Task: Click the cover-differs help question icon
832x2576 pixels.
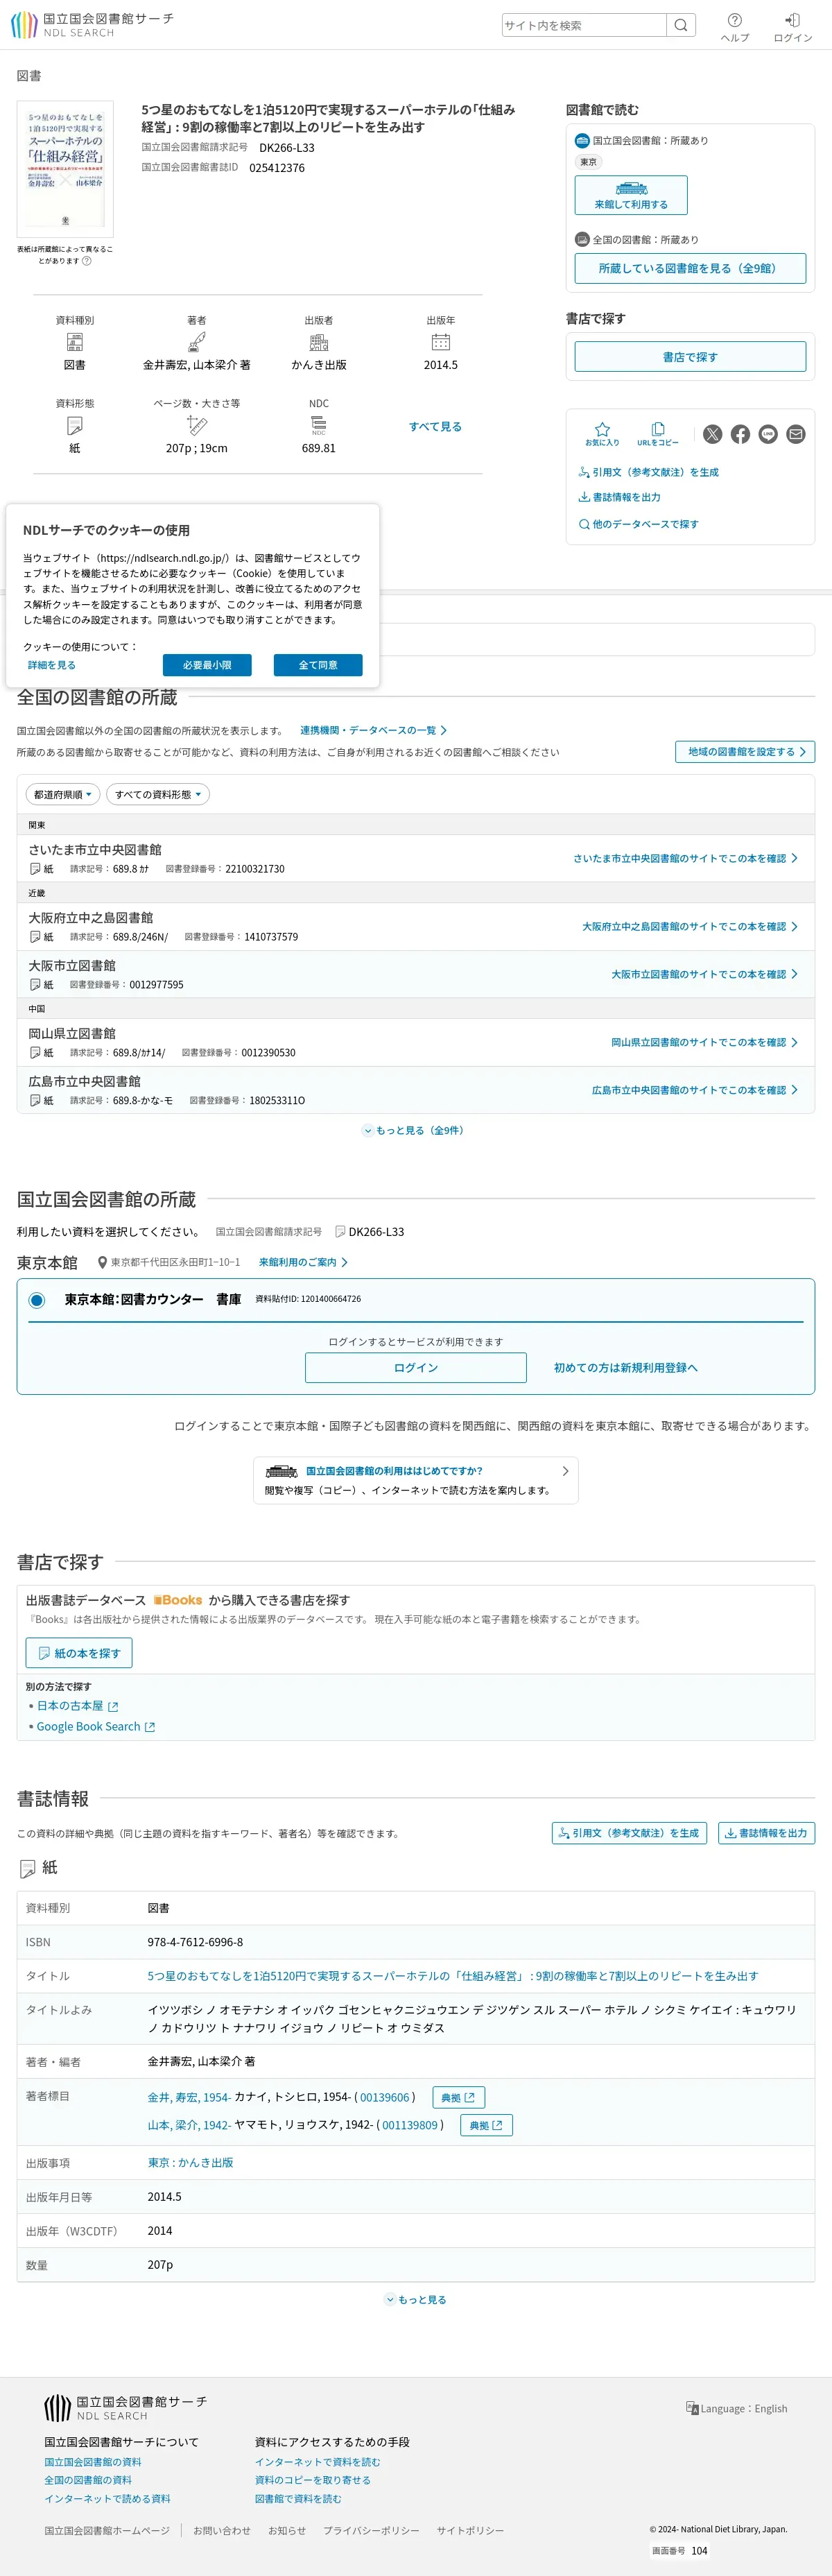Action: (87, 261)
